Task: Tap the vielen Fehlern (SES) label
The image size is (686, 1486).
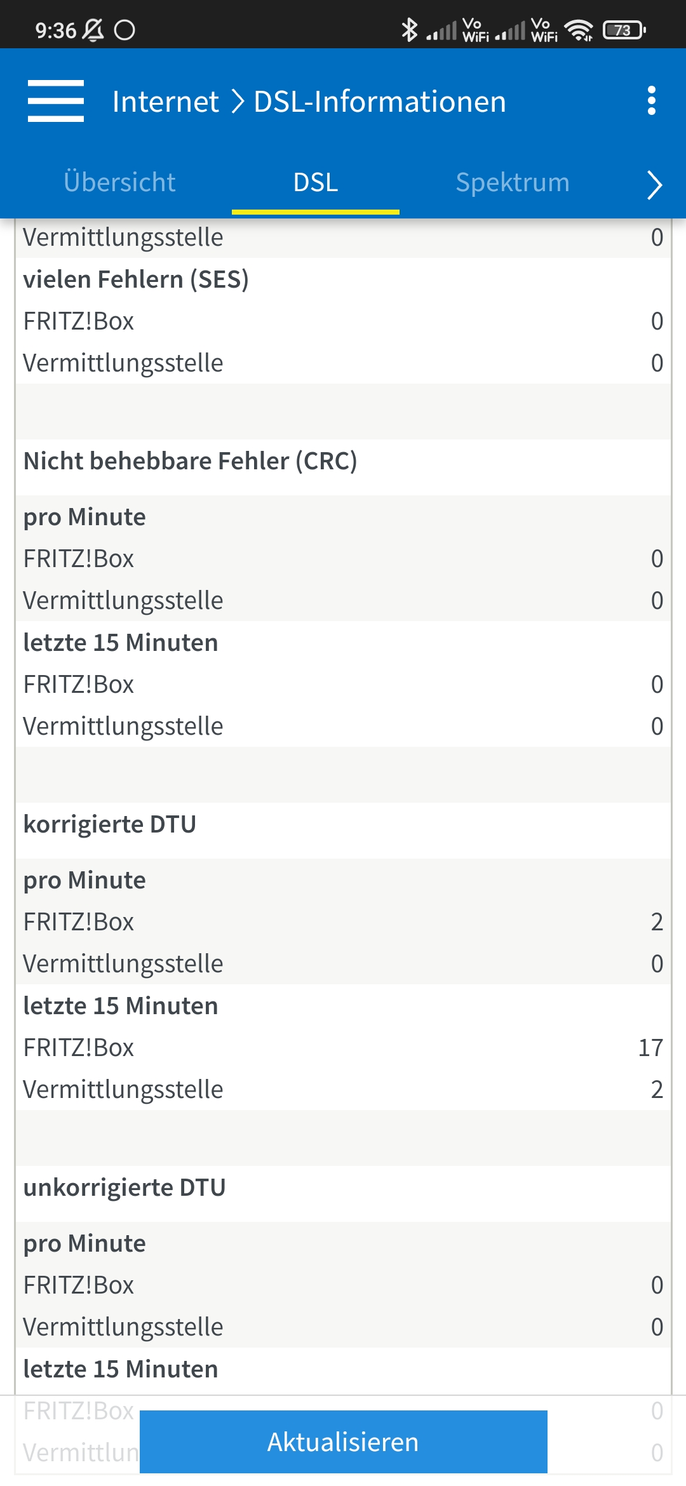Action: point(136,279)
